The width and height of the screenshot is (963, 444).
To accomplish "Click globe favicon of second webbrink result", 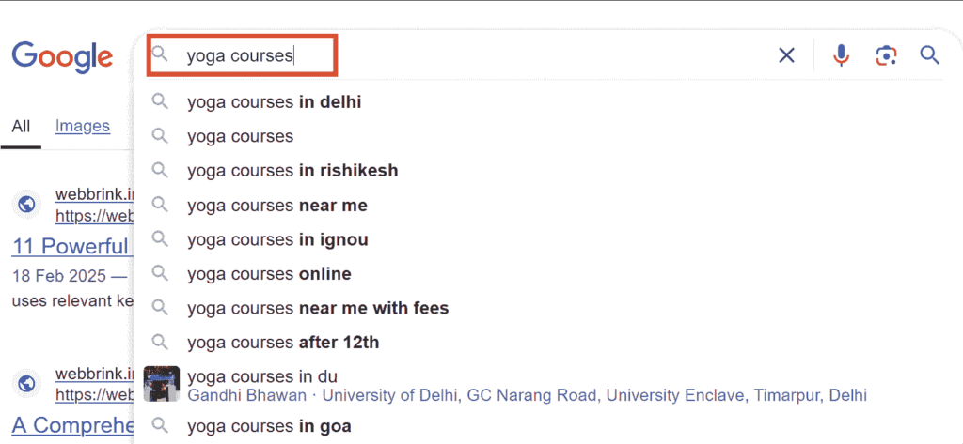I will coord(26,384).
